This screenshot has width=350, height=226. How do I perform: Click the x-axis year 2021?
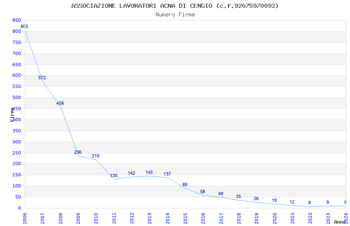(292, 219)
